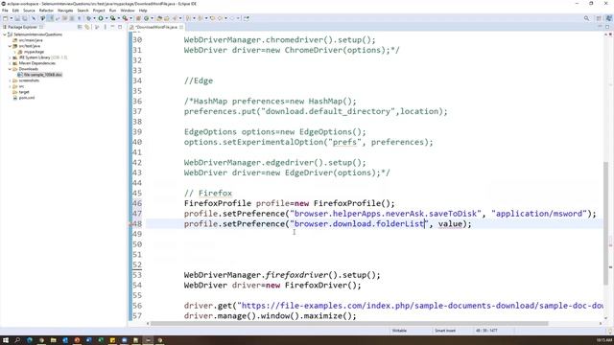Open the Refactor menu
Viewport: 614px width, 345px height.
[x=46, y=11]
